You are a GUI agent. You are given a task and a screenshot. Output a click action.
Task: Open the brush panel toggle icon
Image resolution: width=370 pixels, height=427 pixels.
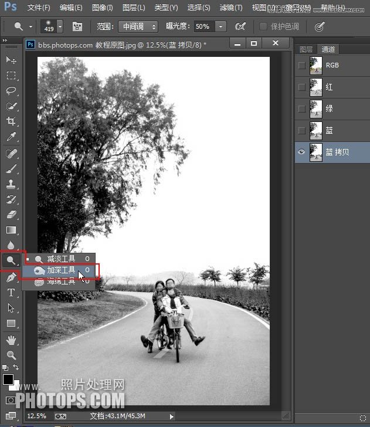[77, 26]
